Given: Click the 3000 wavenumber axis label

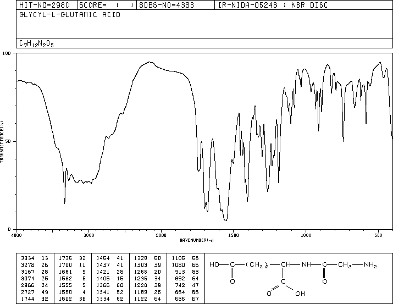Looking at the screenshot, I should tap(88, 235).
